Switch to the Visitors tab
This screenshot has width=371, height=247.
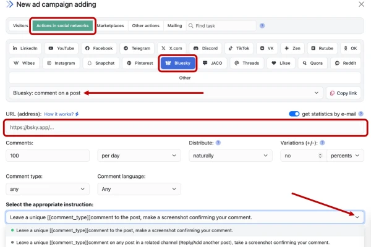pos(20,26)
